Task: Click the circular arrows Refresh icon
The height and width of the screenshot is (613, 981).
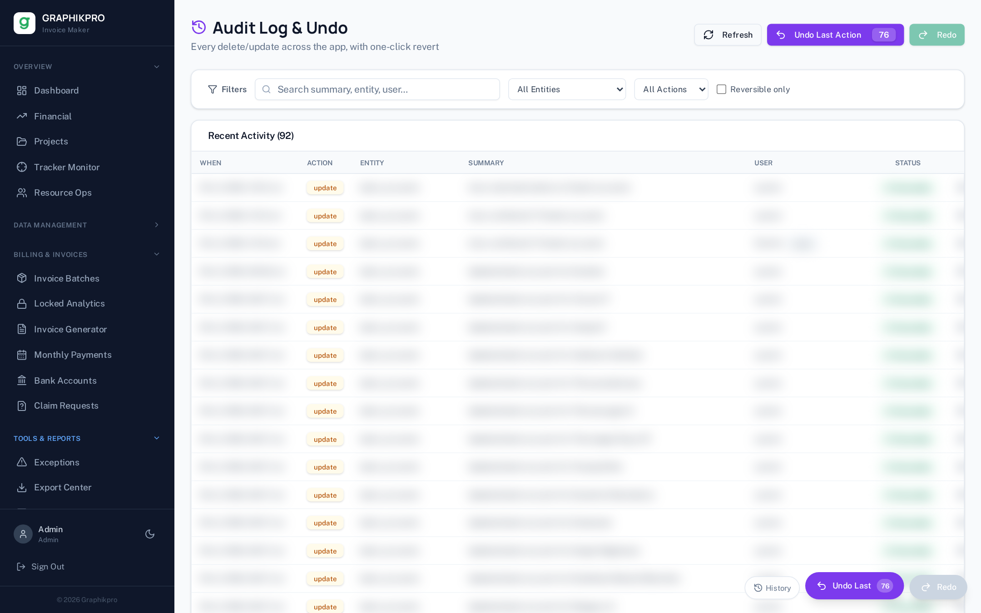Action: (x=708, y=35)
